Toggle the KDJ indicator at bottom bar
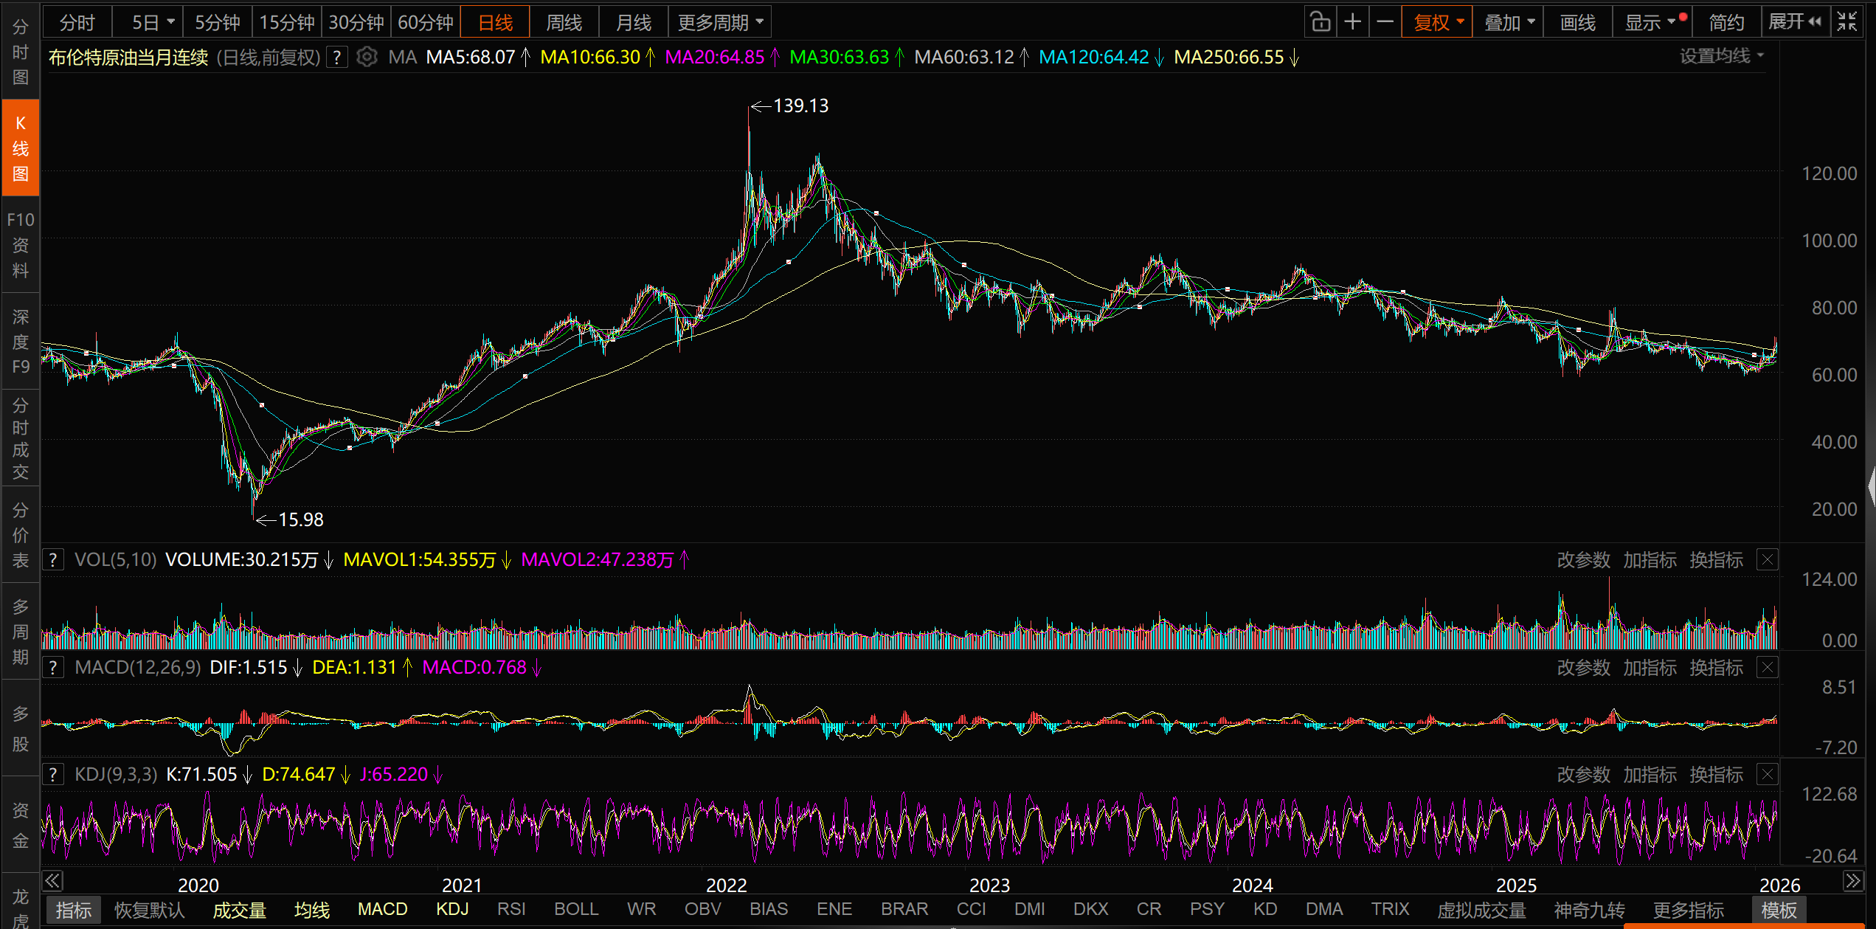This screenshot has height=929, width=1876. click(x=451, y=910)
